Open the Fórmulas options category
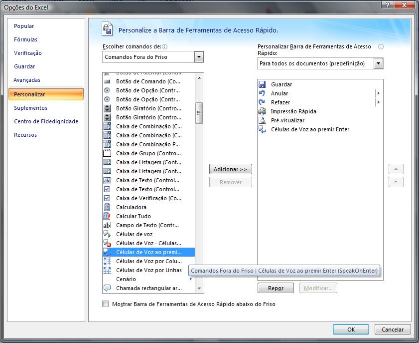419x343 pixels. (x=25, y=39)
